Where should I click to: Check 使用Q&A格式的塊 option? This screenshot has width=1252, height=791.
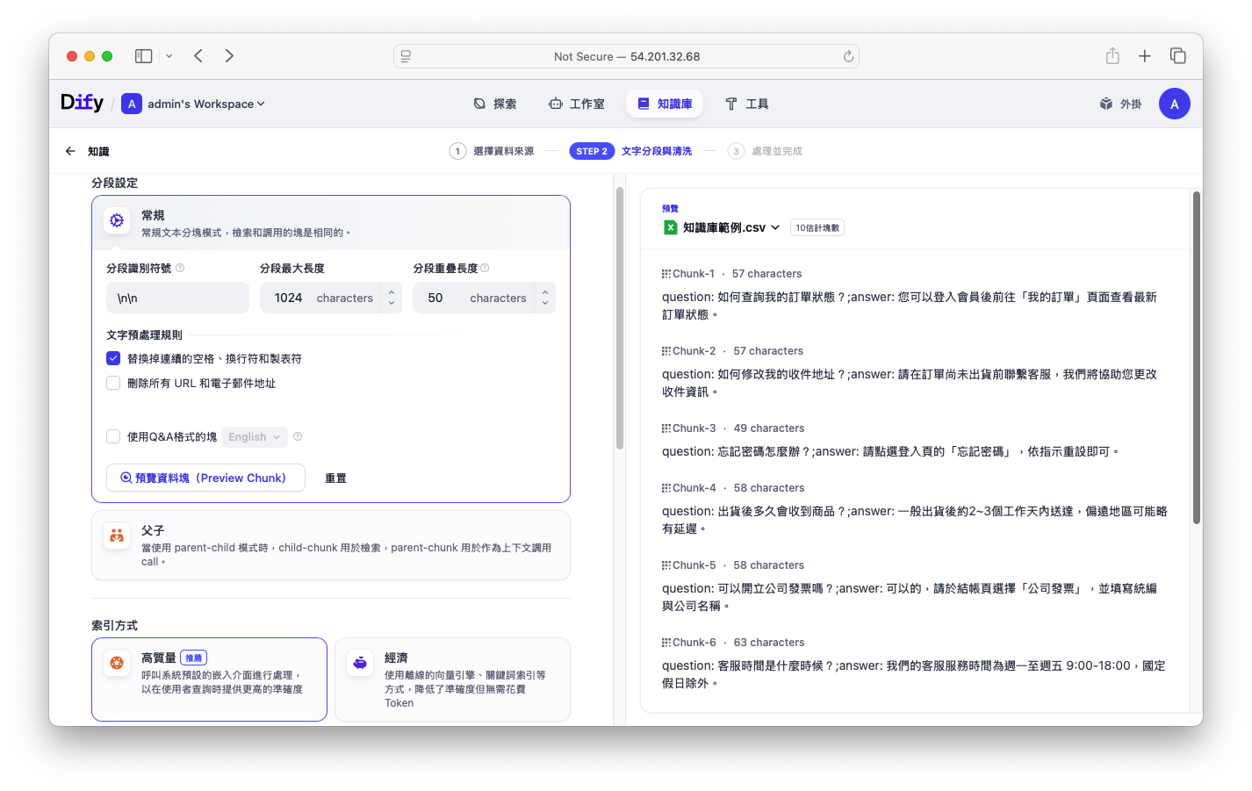coord(113,436)
